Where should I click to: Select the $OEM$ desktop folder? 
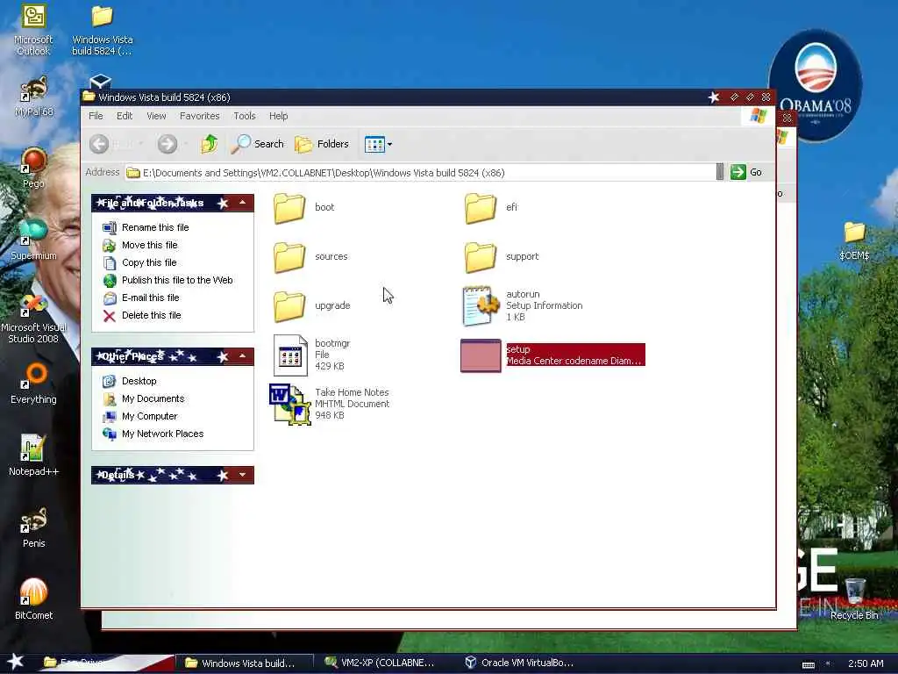[x=854, y=240]
